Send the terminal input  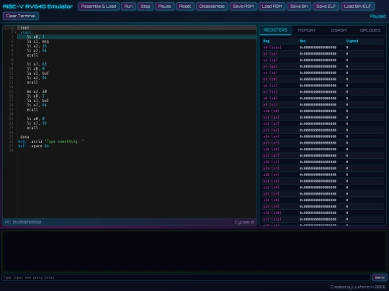pyautogui.click(x=380, y=277)
